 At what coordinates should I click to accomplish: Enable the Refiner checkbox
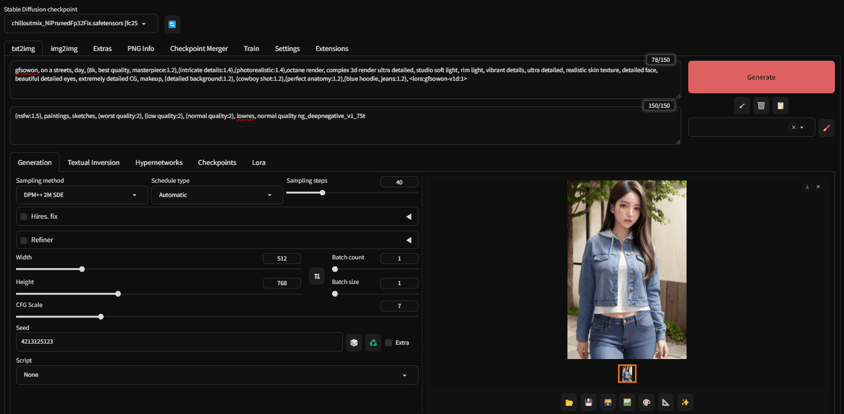[x=24, y=240]
